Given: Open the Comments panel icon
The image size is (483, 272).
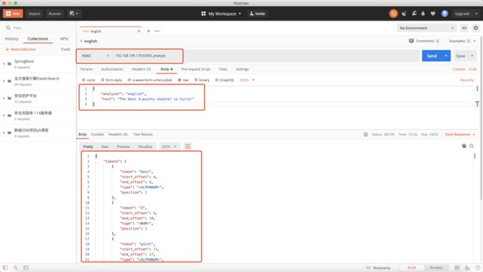Looking at the screenshot, I should [411, 41].
